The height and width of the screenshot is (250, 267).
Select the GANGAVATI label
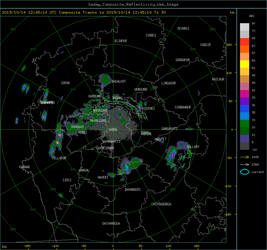click(169, 129)
